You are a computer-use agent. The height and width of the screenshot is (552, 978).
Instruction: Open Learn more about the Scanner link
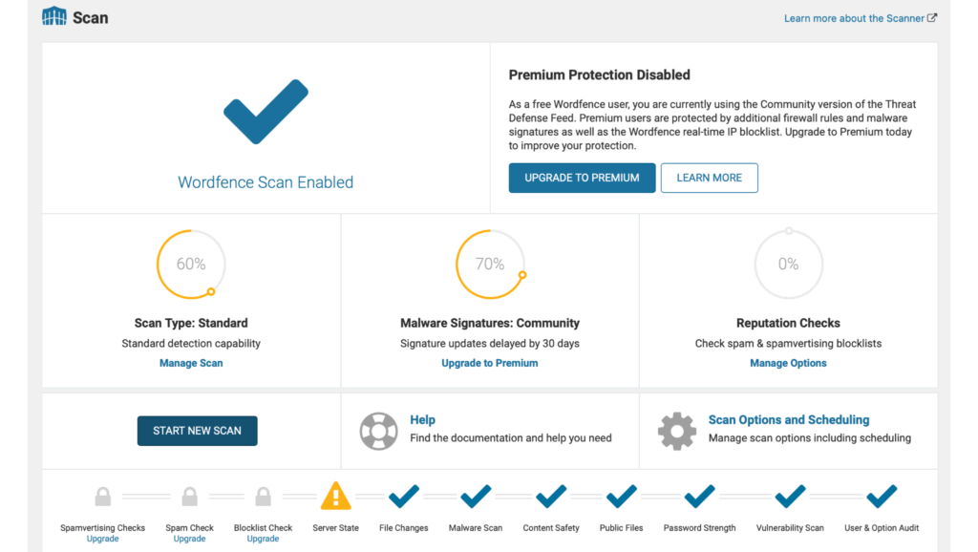tap(861, 18)
